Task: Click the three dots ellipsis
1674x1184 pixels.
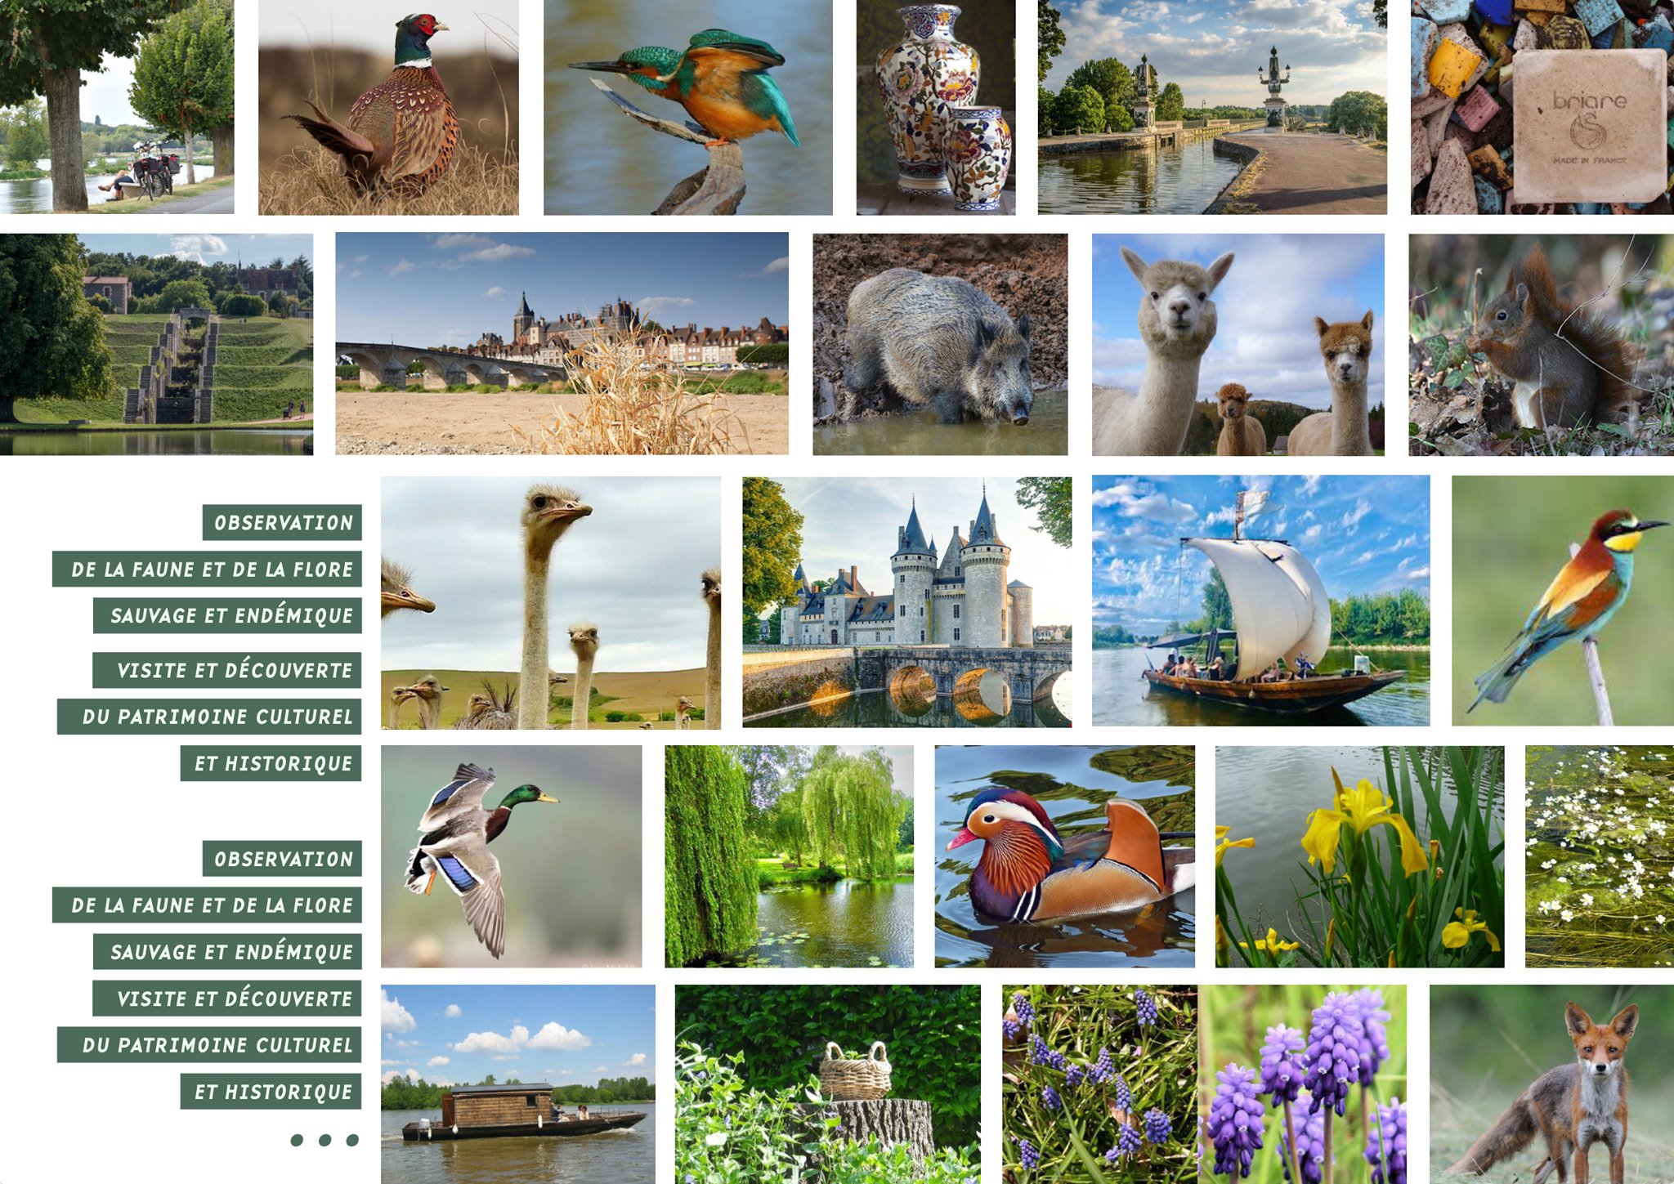Action: pyautogui.click(x=325, y=1140)
